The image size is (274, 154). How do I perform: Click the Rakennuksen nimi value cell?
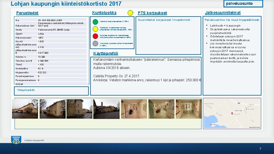pos(62,25)
